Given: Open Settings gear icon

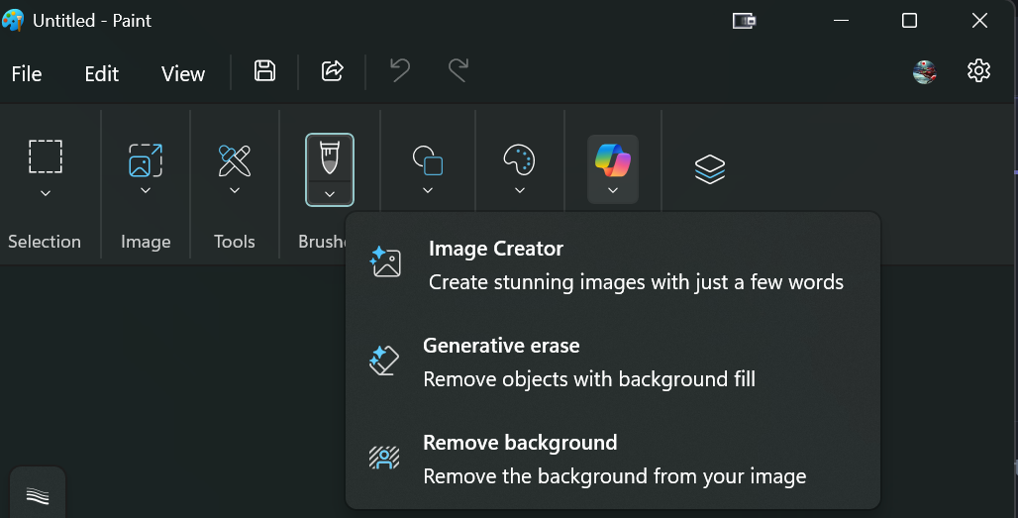Looking at the screenshot, I should [x=978, y=70].
